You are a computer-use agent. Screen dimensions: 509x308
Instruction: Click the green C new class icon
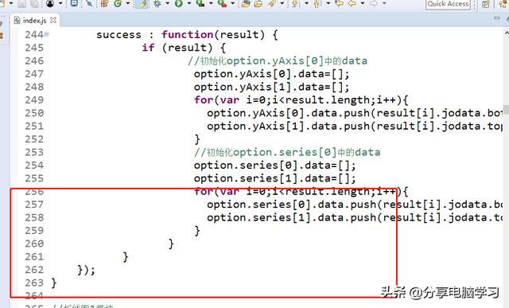pos(118,3)
